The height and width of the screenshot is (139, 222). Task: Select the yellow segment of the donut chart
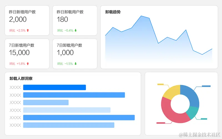[x=172, y=92]
